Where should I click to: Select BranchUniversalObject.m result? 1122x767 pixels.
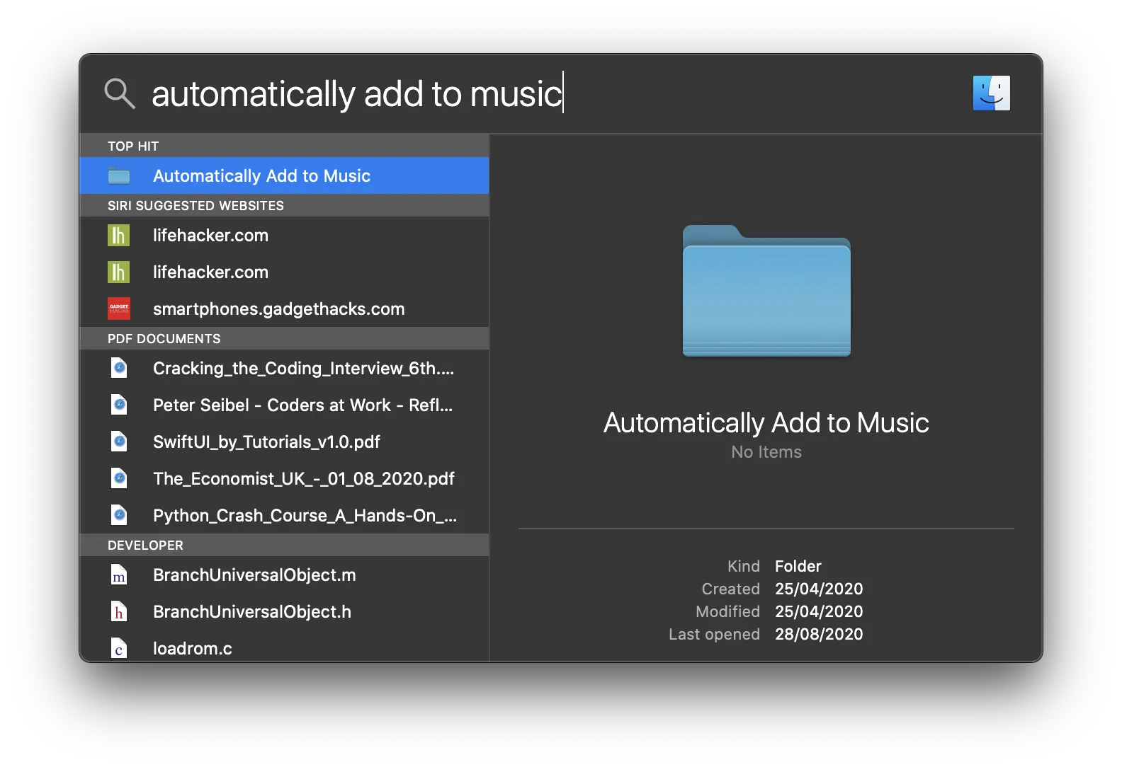pyautogui.click(x=284, y=575)
